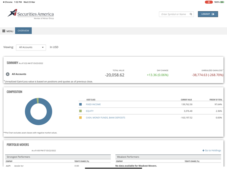Click the LOGOUT button
This screenshot has width=227, height=170.
point(208,14)
